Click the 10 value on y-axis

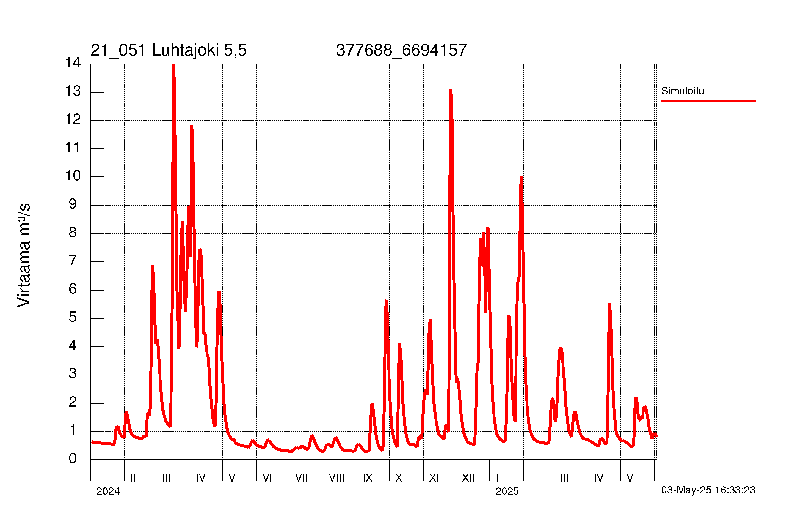[x=73, y=176]
